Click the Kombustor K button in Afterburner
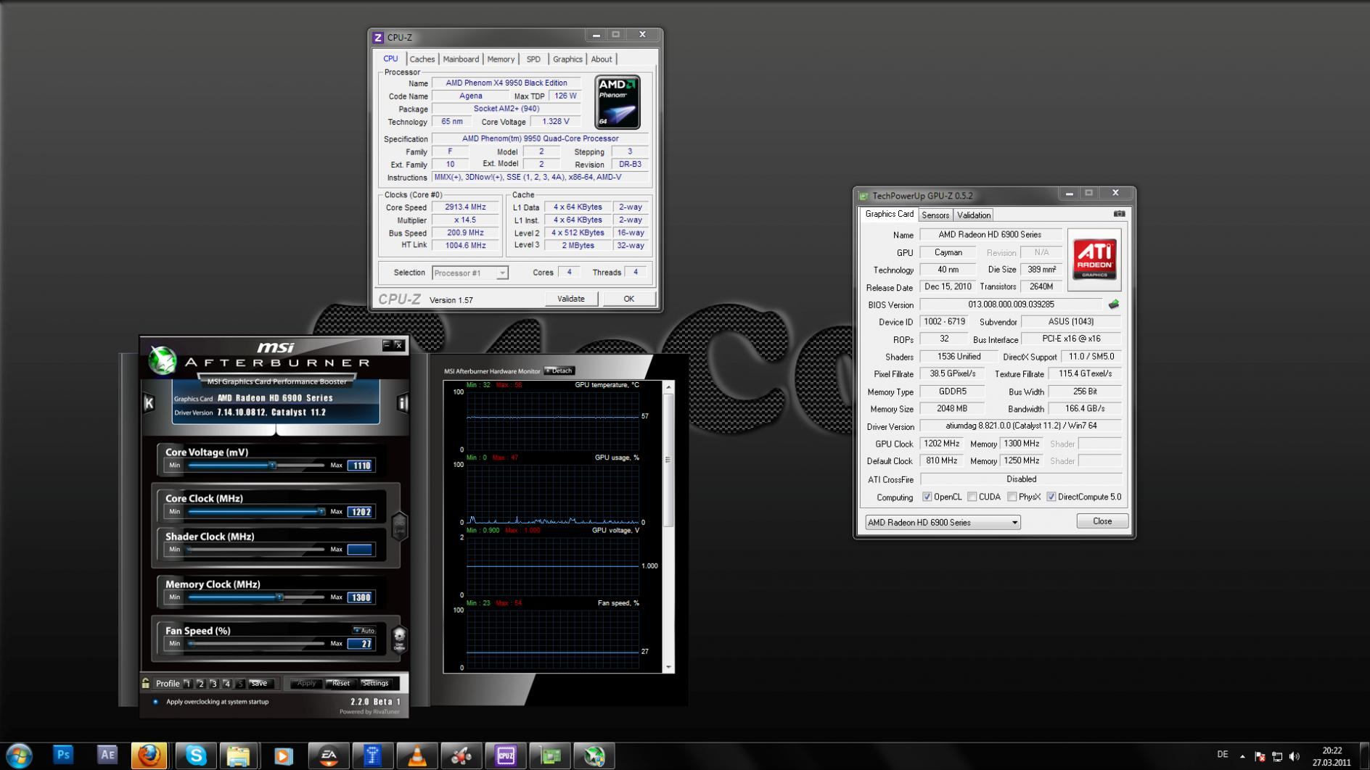This screenshot has height=770, width=1370. (149, 403)
